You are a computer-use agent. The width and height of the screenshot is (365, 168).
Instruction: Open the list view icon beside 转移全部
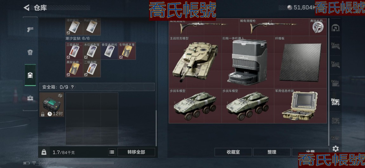click(x=112, y=152)
